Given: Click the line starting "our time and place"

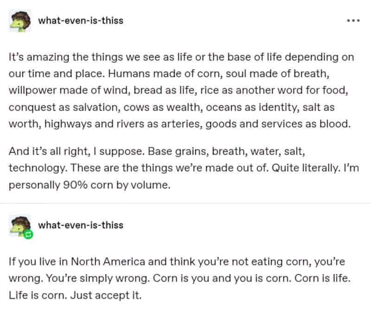Looking at the screenshot, I should coord(169,74).
